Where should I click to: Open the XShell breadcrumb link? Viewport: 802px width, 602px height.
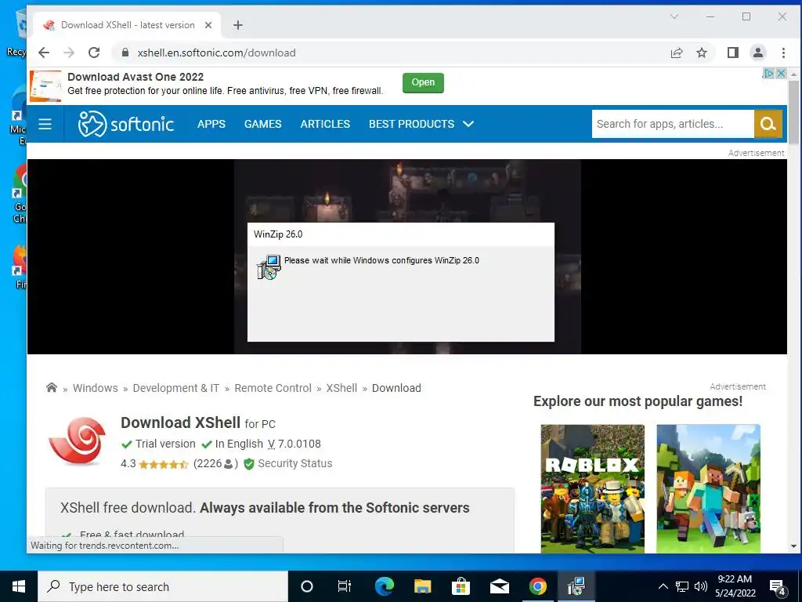(x=341, y=388)
